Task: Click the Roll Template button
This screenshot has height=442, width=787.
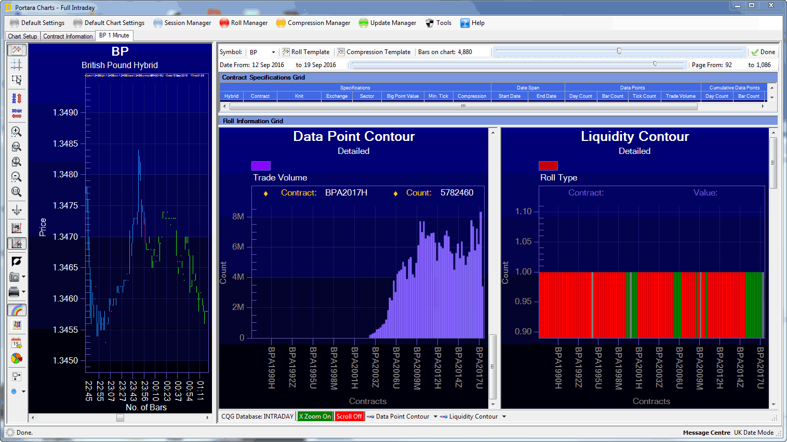Action: (x=305, y=52)
